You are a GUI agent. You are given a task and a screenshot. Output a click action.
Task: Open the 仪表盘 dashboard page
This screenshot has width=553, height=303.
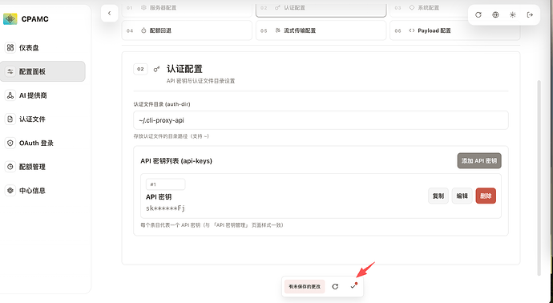point(42,47)
